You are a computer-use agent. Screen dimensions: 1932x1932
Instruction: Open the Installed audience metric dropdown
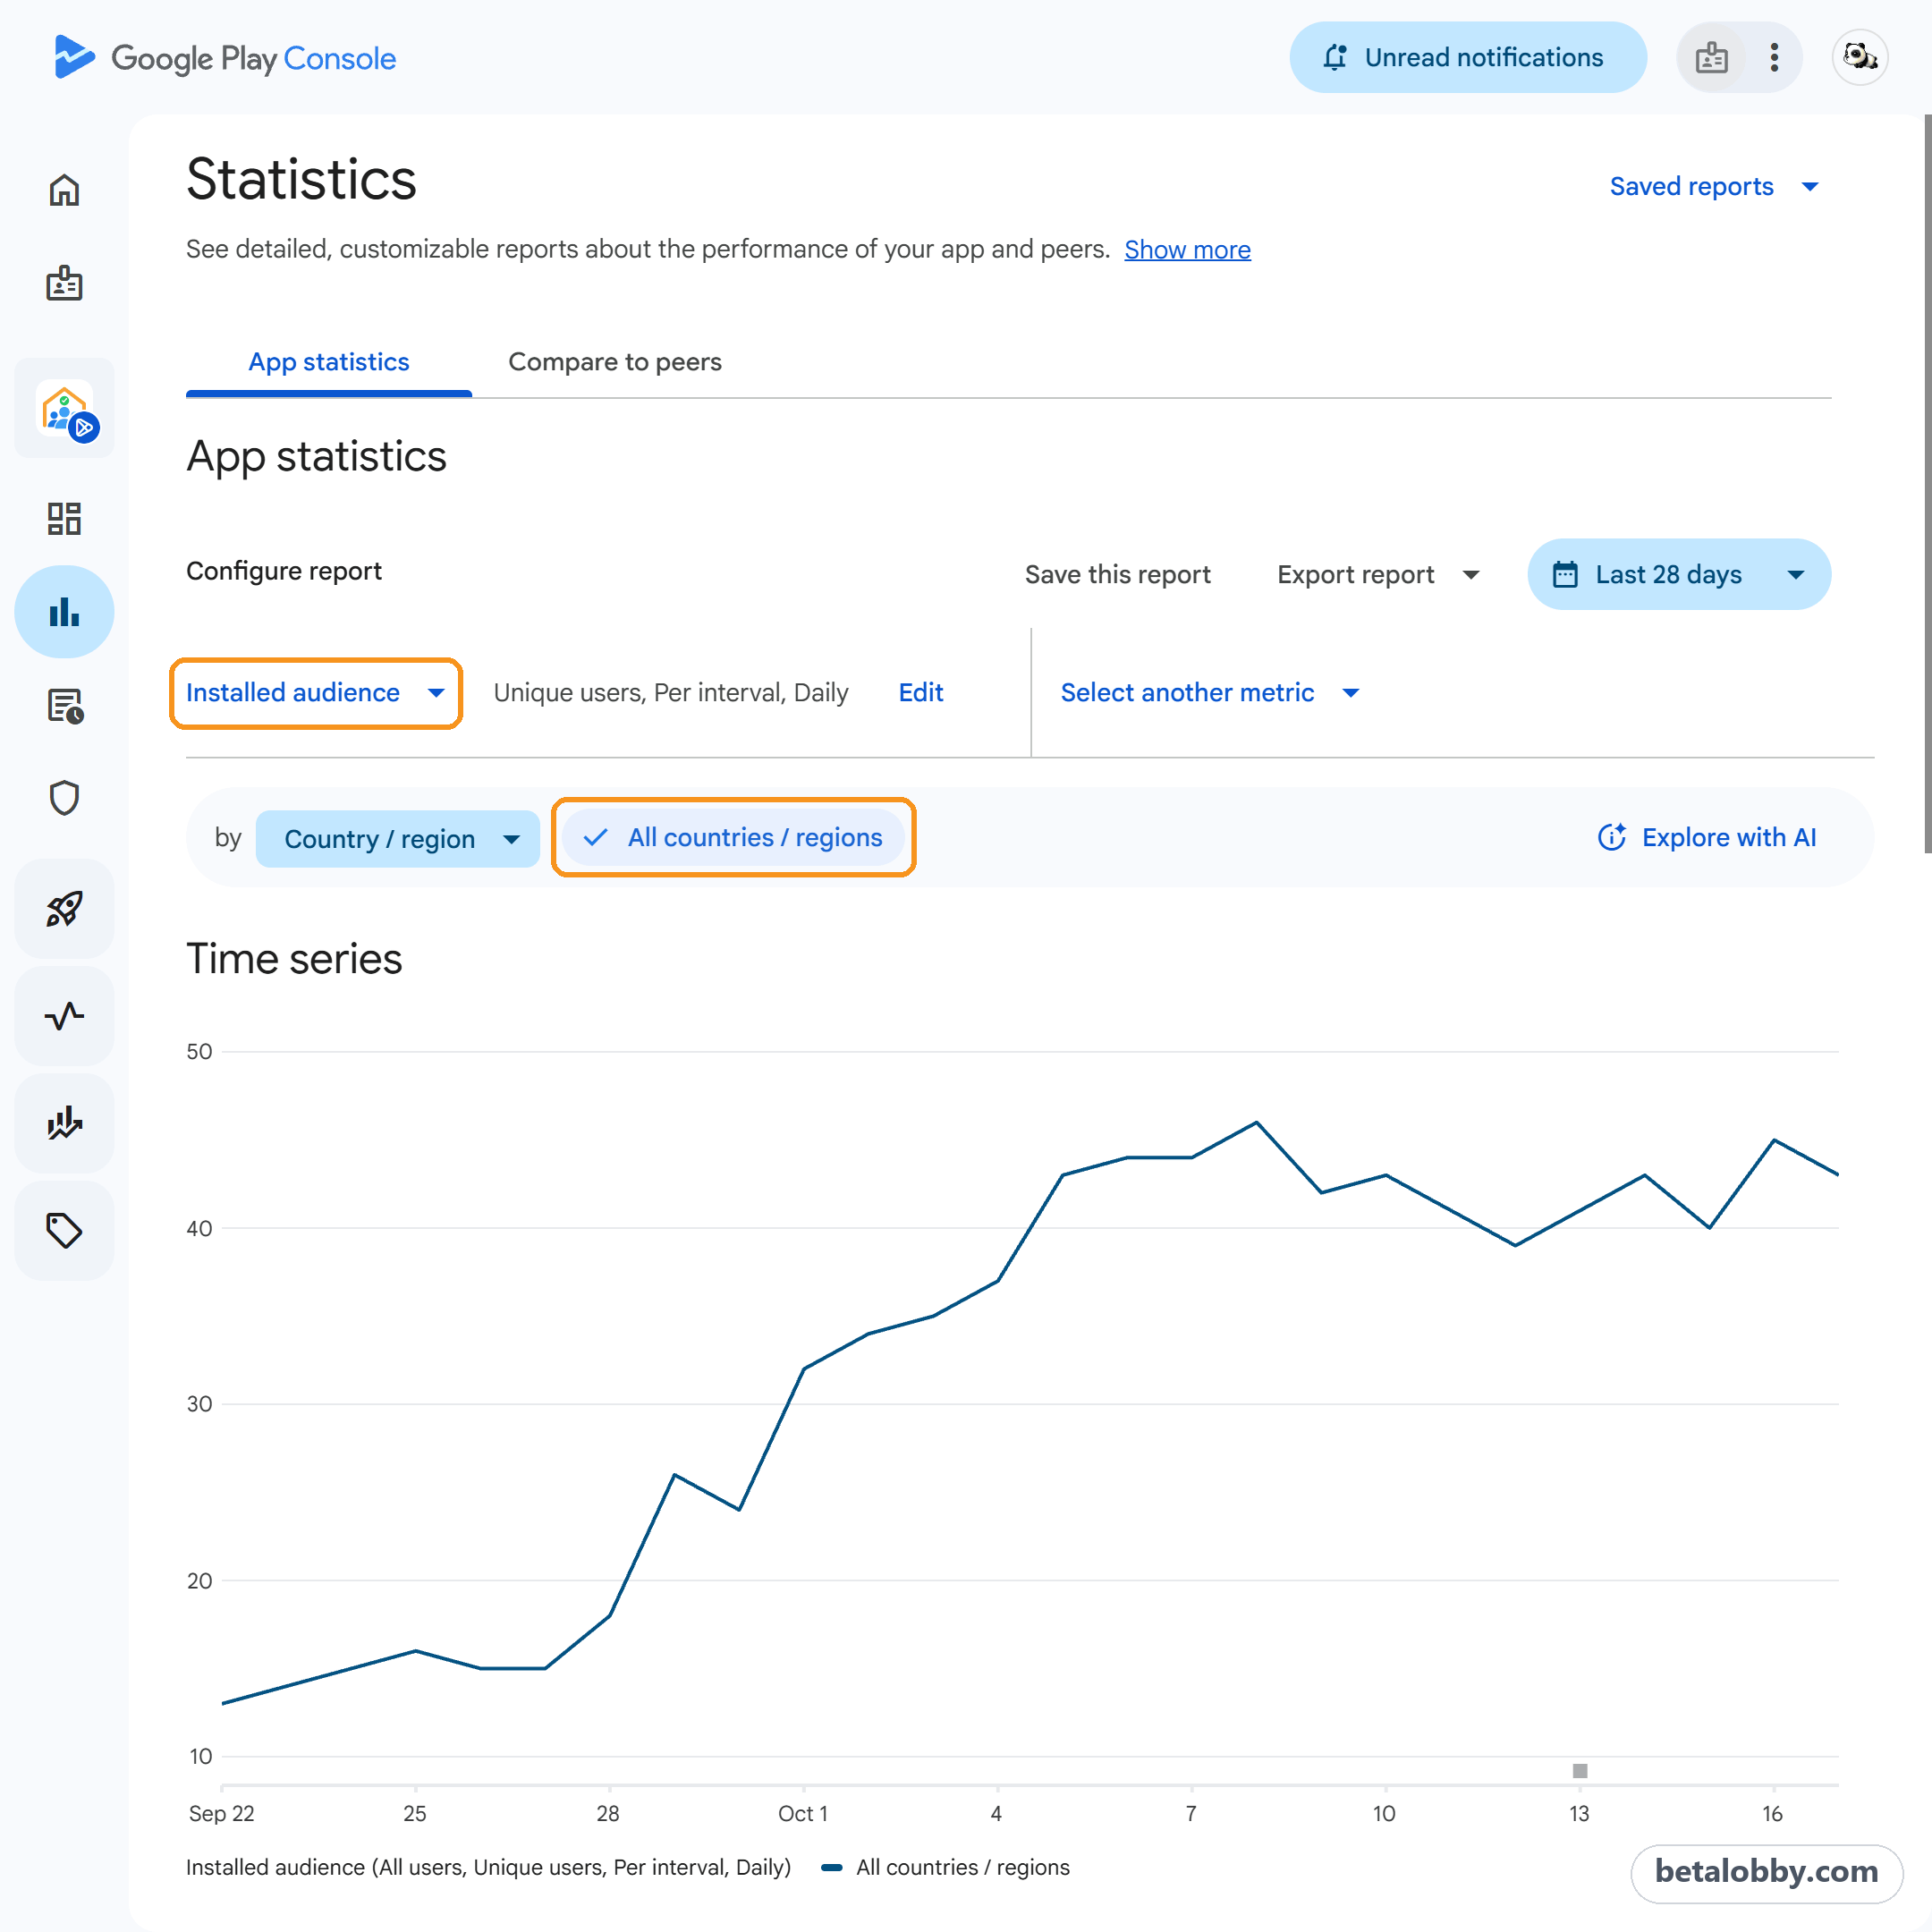[315, 692]
